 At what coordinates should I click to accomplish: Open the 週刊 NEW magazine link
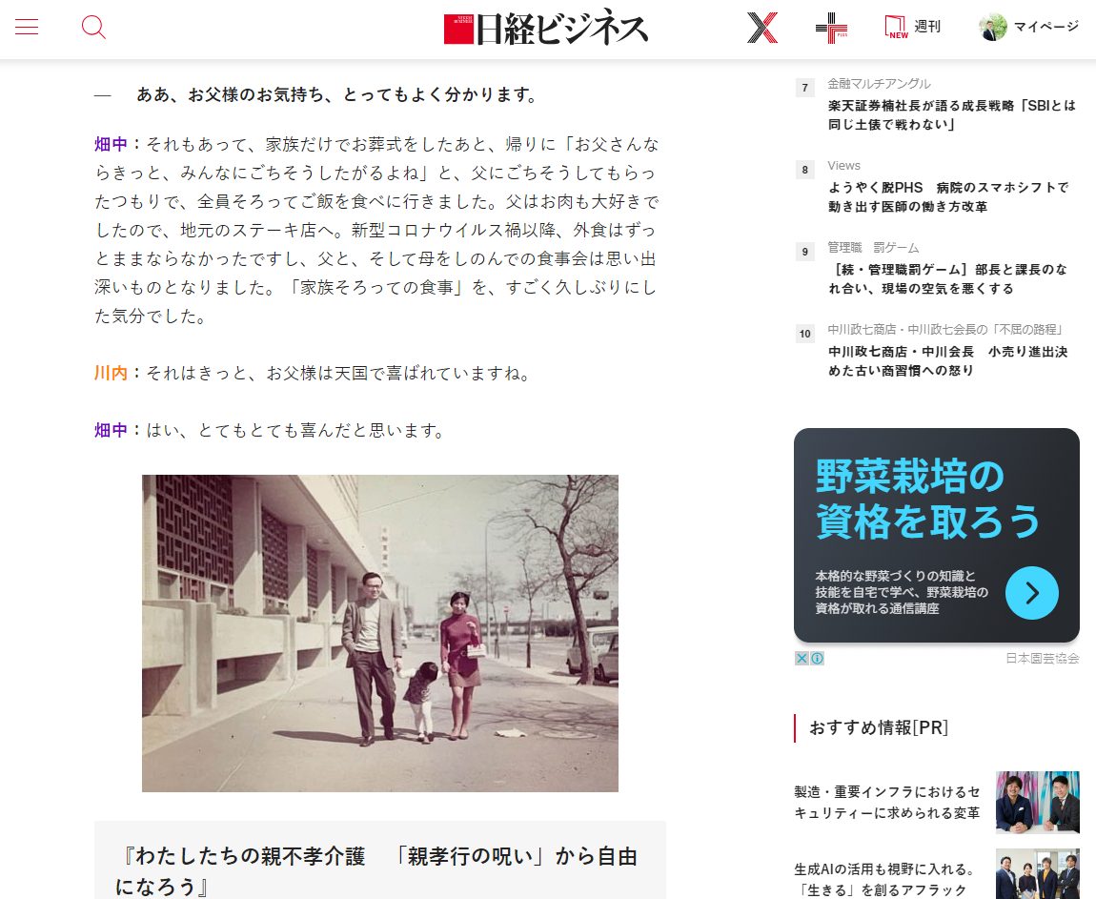tap(912, 27)
